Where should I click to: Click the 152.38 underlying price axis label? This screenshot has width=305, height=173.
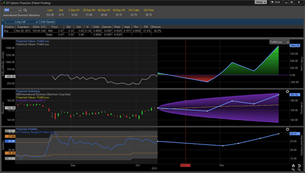(x=10, y=108)
